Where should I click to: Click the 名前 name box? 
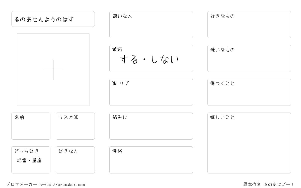click(x=31, y=126)
